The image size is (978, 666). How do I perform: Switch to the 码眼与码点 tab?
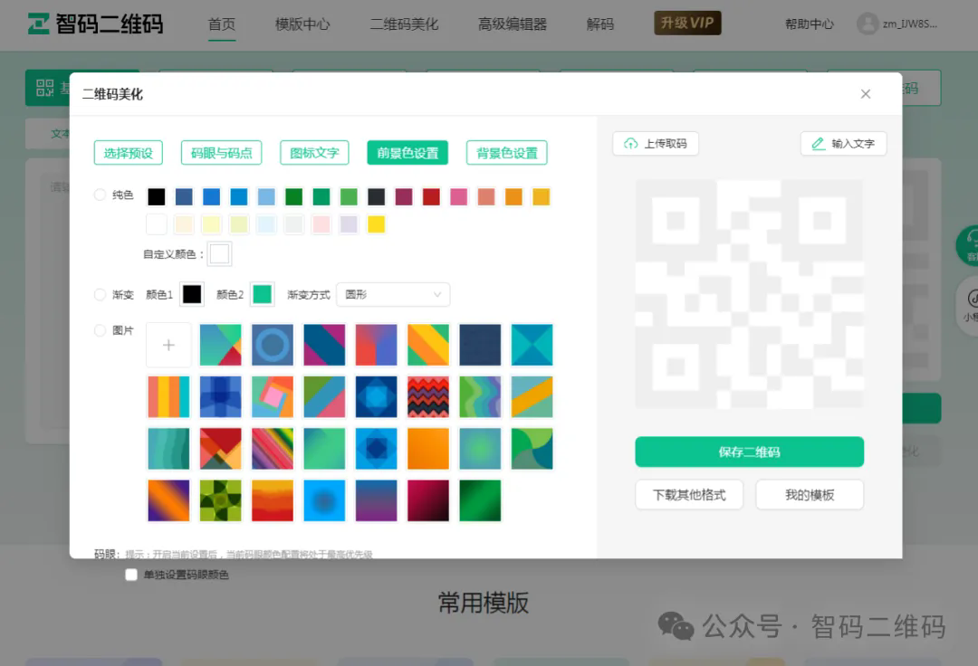(x=221, y=153)
